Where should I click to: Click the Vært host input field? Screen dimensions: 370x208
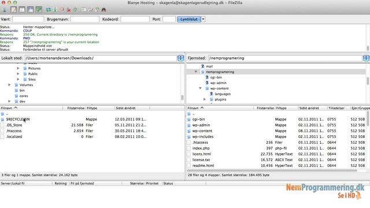tap(28, 19)
